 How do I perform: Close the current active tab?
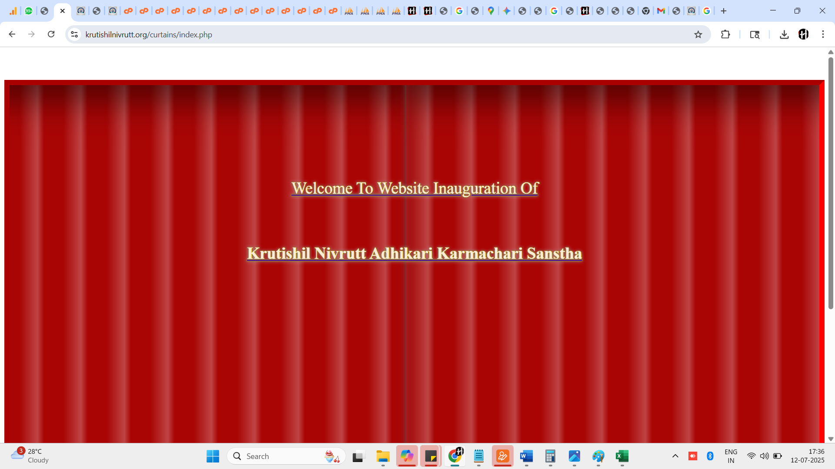point(62,11)
